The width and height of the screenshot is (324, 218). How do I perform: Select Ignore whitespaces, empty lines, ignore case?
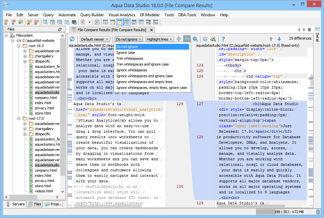point(152,88)
